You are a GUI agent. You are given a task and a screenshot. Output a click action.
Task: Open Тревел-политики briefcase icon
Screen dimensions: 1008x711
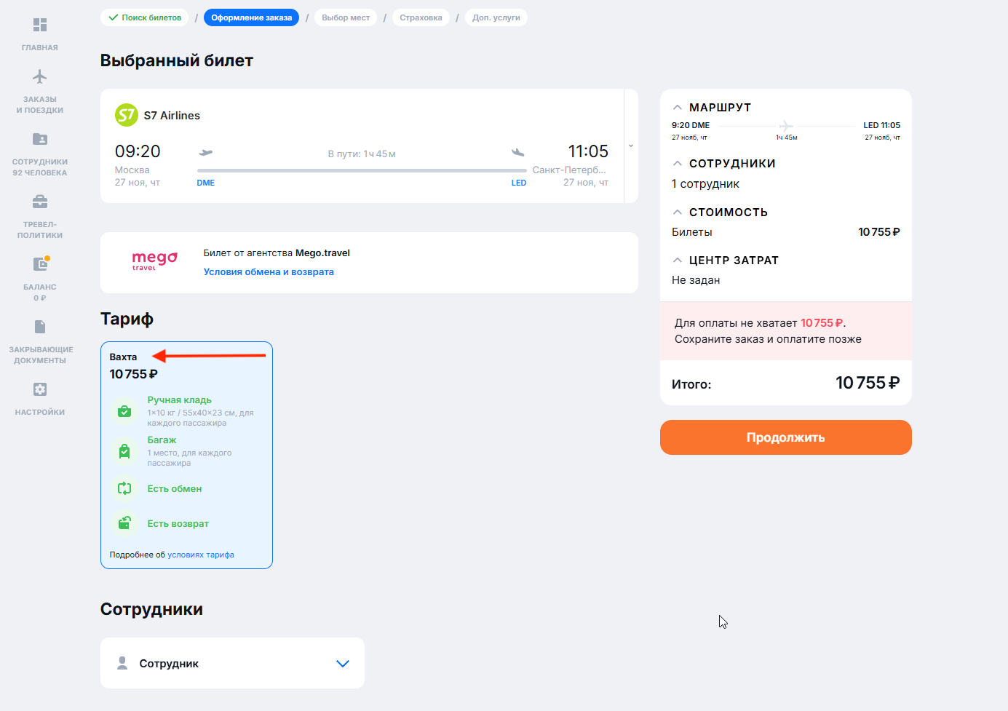point(40,202)
